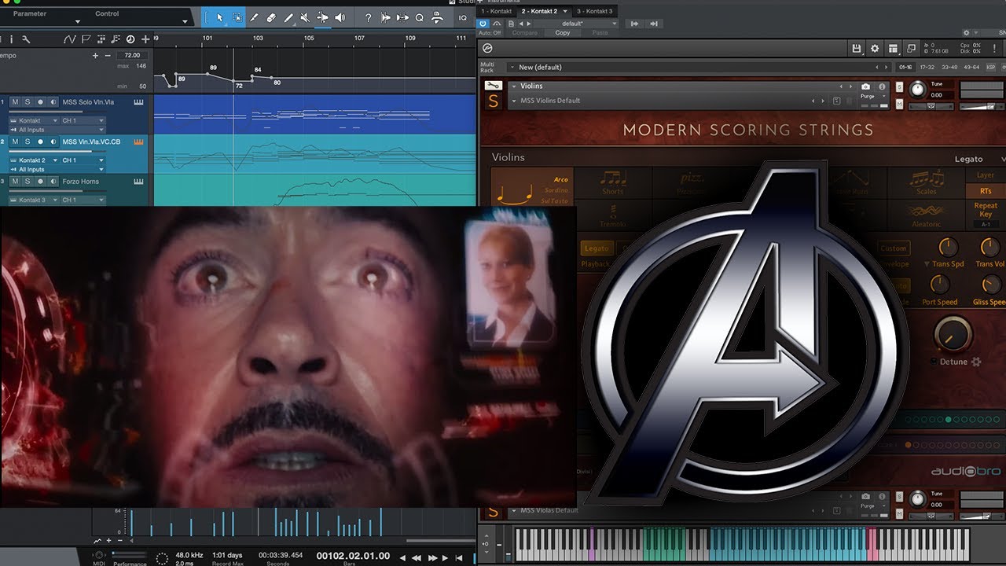Select the Listen speaker tool
Viewport: 1006px width, 566px height.
point(340,18)
